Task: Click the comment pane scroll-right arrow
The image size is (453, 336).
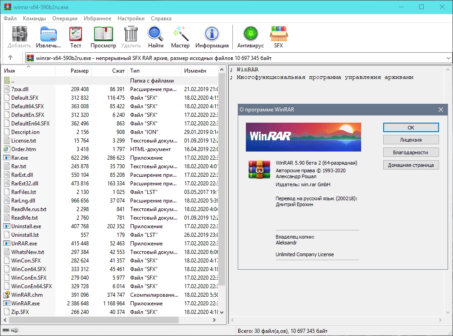Action: click(440, 320)
